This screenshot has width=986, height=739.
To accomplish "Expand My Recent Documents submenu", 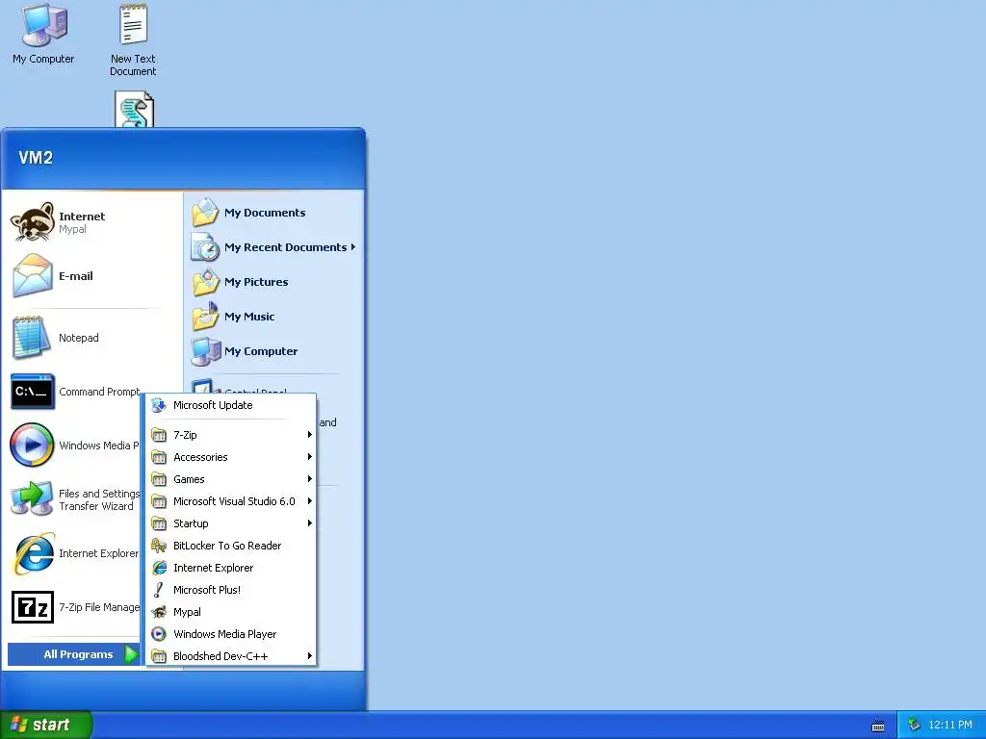I will [273, 247].
